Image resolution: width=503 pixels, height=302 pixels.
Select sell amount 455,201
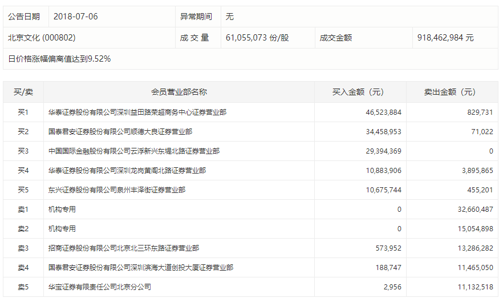(480, 190)
